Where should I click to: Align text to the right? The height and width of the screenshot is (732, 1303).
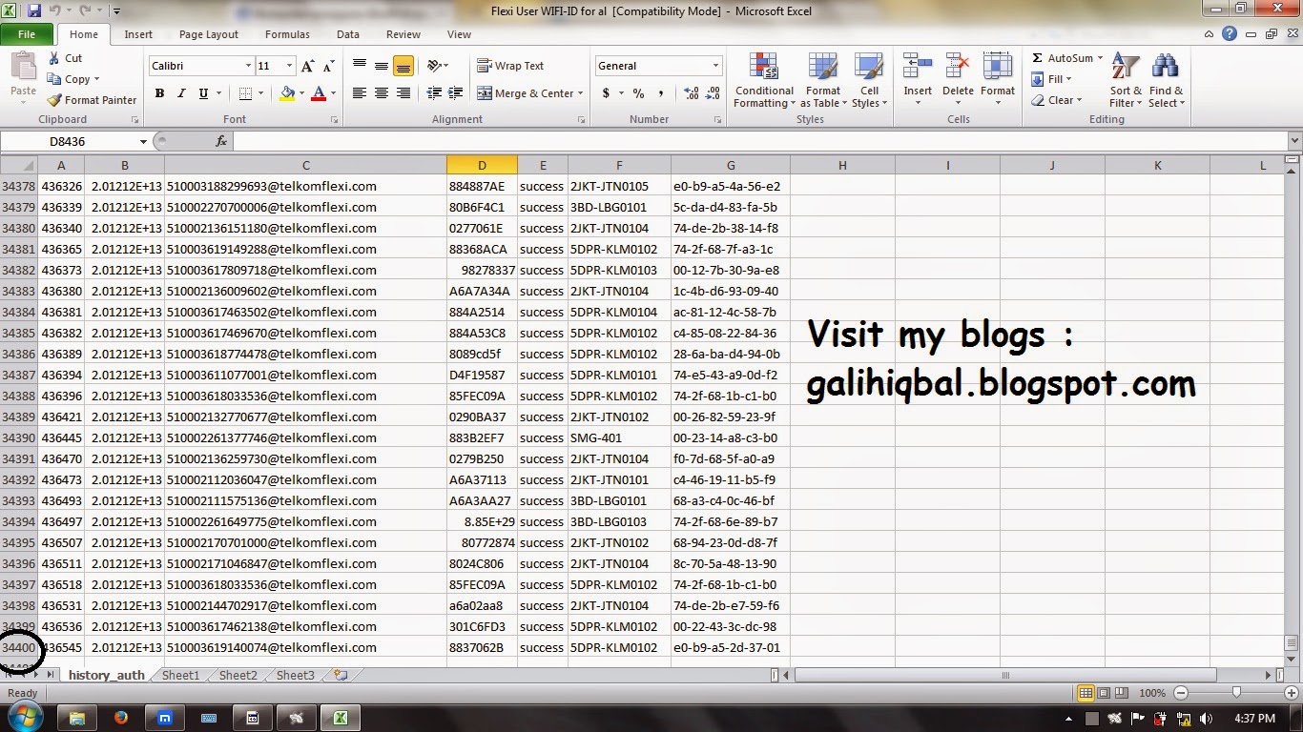pyautogui.click(x=403, y=93)
